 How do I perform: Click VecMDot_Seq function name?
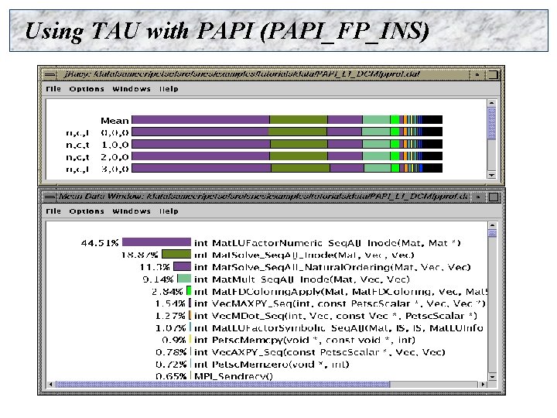[x=335, y=316]
